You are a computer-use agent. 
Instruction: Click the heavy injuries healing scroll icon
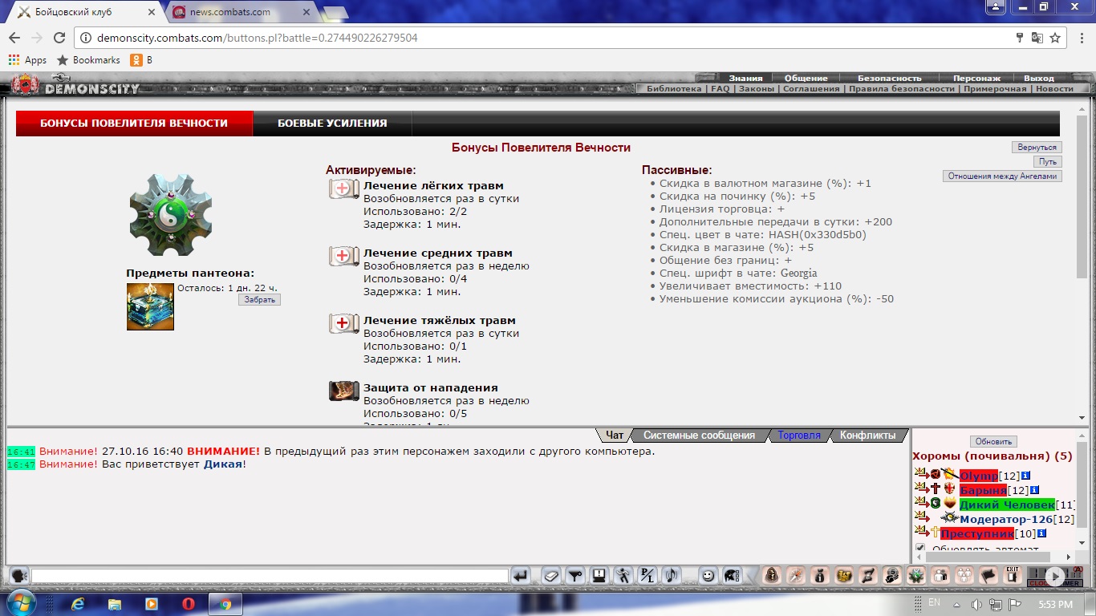coord(343,323)
